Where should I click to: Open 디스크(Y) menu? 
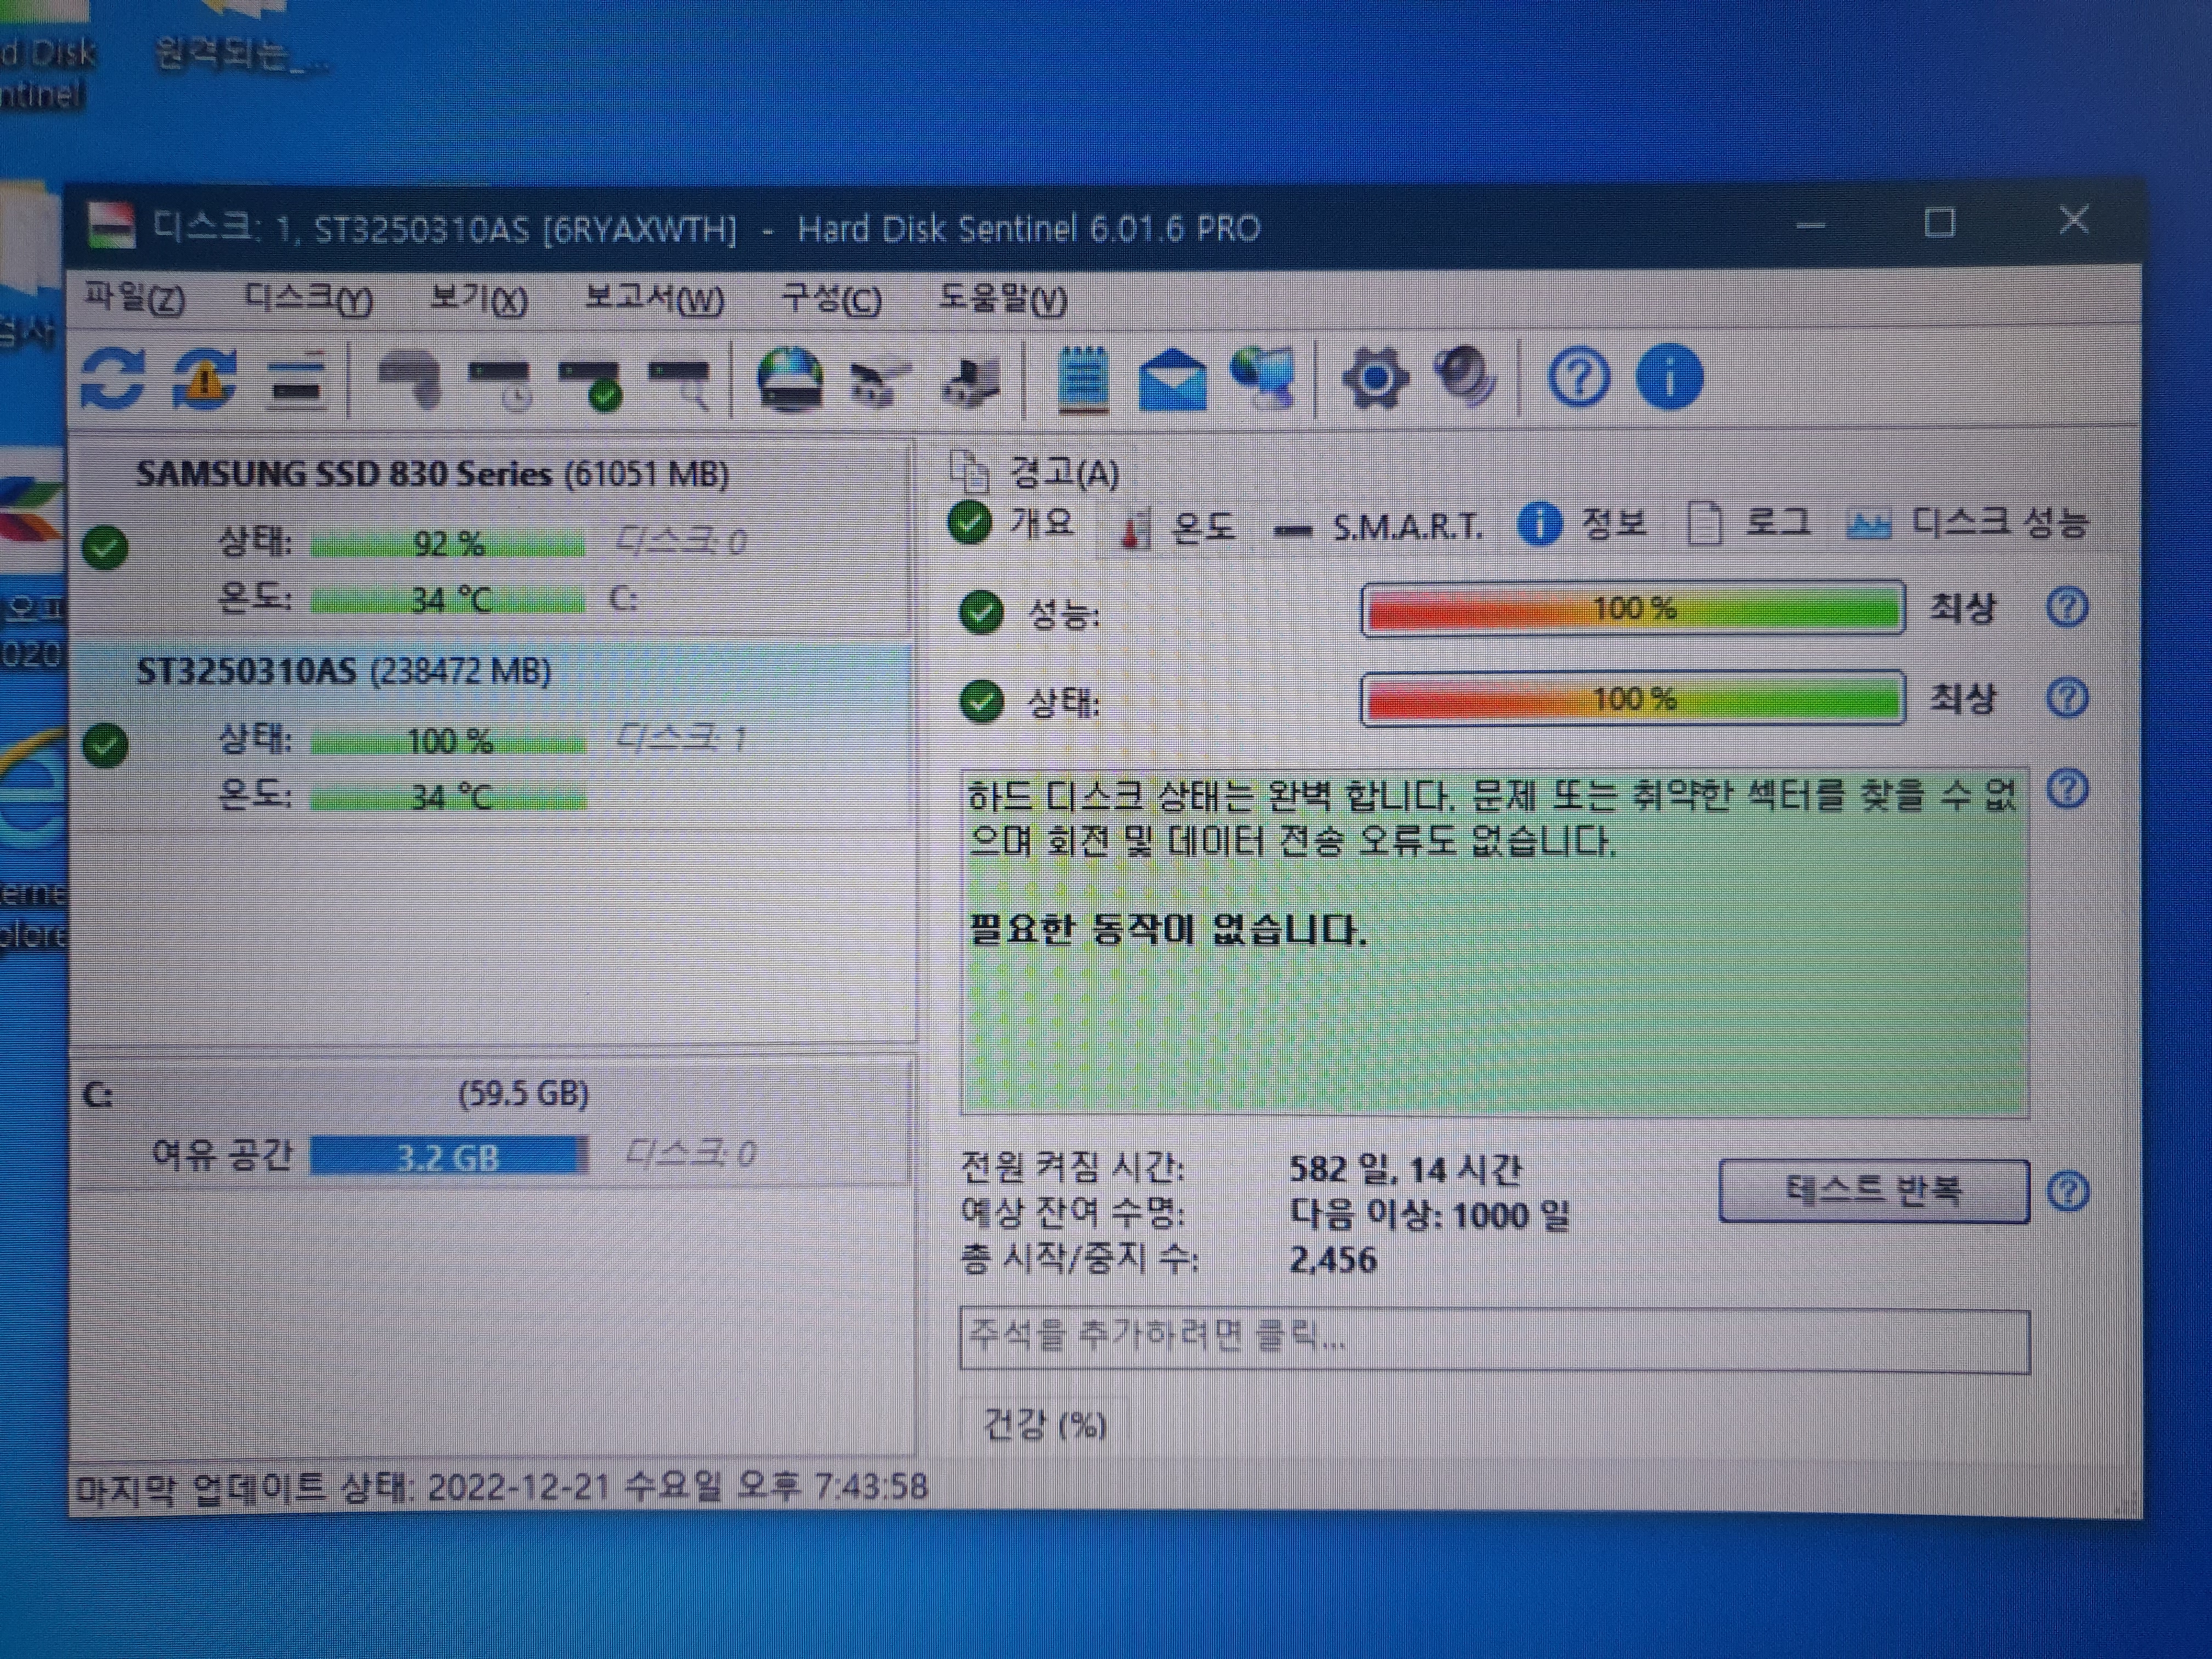(x=308, y=298)
